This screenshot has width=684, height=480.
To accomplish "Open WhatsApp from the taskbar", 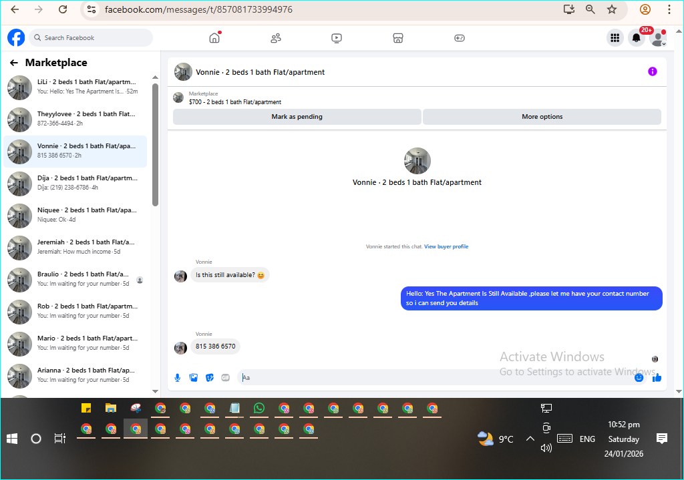I will (x=259, y=409).
